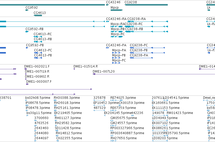The image size is (215, 142).
Task: Click EST EK204145.5prime label
Action: coord(118,113)
